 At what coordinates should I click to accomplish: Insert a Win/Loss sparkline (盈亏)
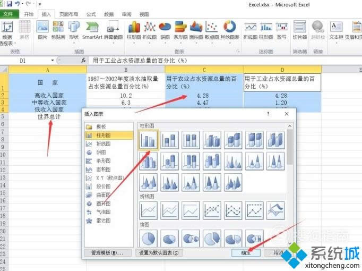pos(282,30)
